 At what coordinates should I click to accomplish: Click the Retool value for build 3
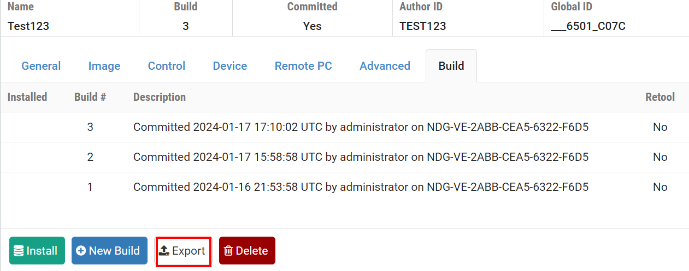[660, 127]
